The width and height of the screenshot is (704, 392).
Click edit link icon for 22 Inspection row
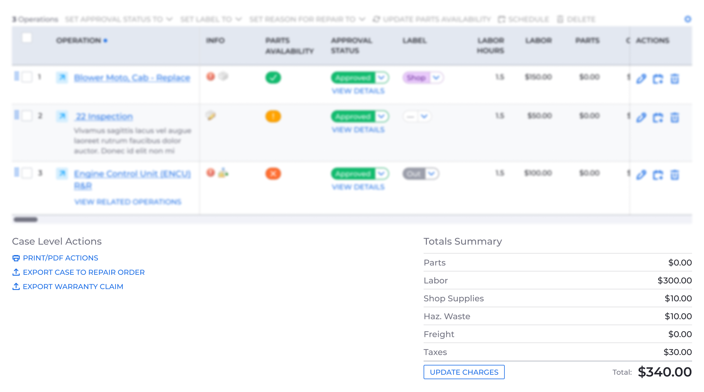pos(641,118)
